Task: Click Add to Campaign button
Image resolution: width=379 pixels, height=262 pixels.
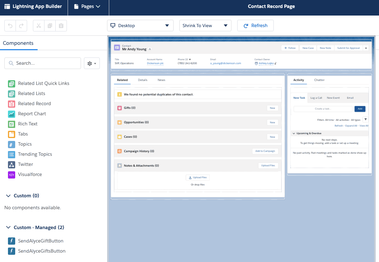Action: point(265,151)
